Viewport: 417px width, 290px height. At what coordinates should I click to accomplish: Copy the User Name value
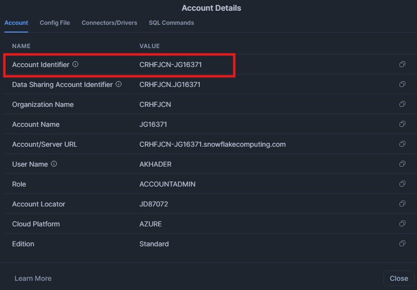[402, 164]
